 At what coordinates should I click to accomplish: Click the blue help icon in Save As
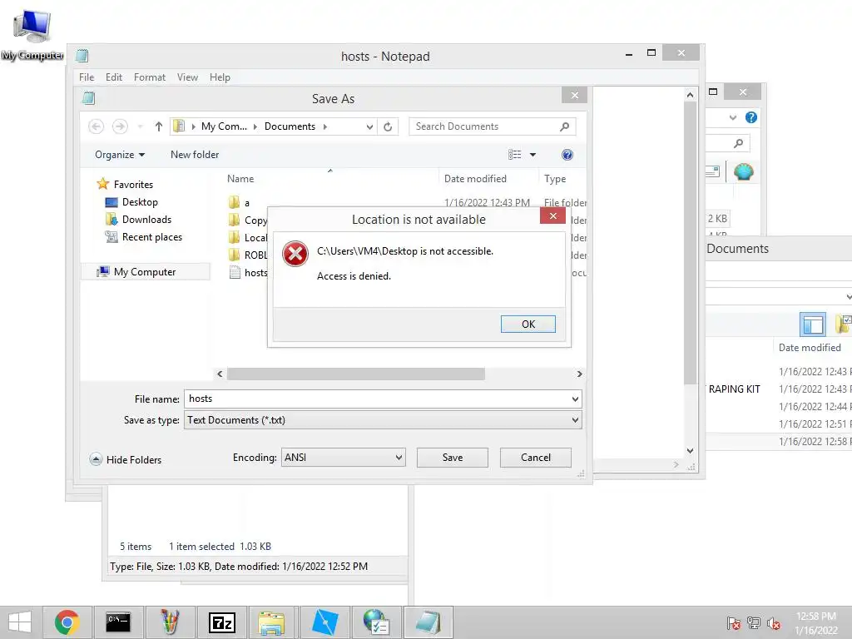[567, 155]
